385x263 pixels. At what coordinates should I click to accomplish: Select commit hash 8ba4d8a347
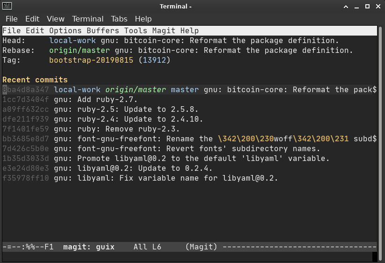pyautogui.click(x=26, y=89)
